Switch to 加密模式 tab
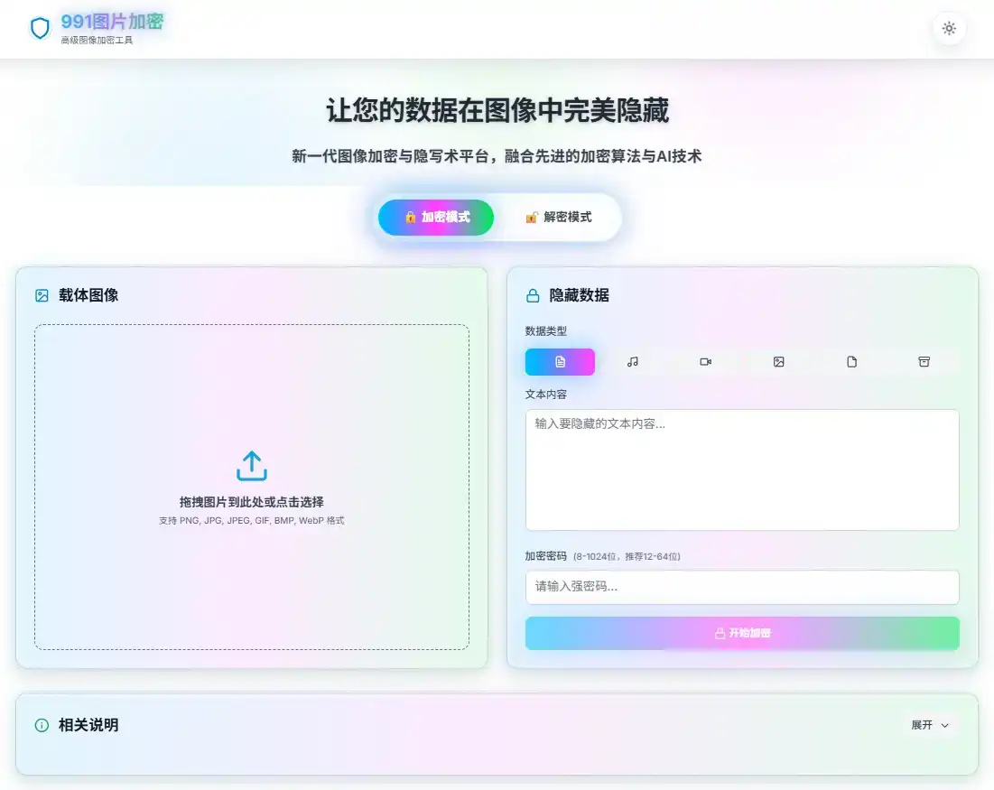Image resolution: width=994 pixels, height=790 pixels. pos(436,217)
